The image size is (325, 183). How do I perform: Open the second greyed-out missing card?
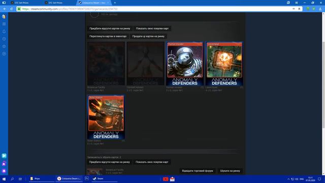pos(146,64)
